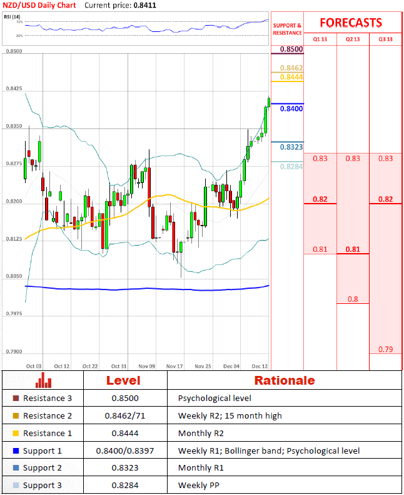Click the red bar chart icon in table header
This screenshot has height=495, width=404.
43,380
